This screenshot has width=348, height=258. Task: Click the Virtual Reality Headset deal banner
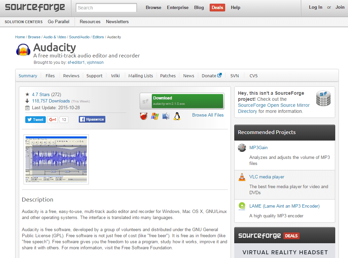285,251
